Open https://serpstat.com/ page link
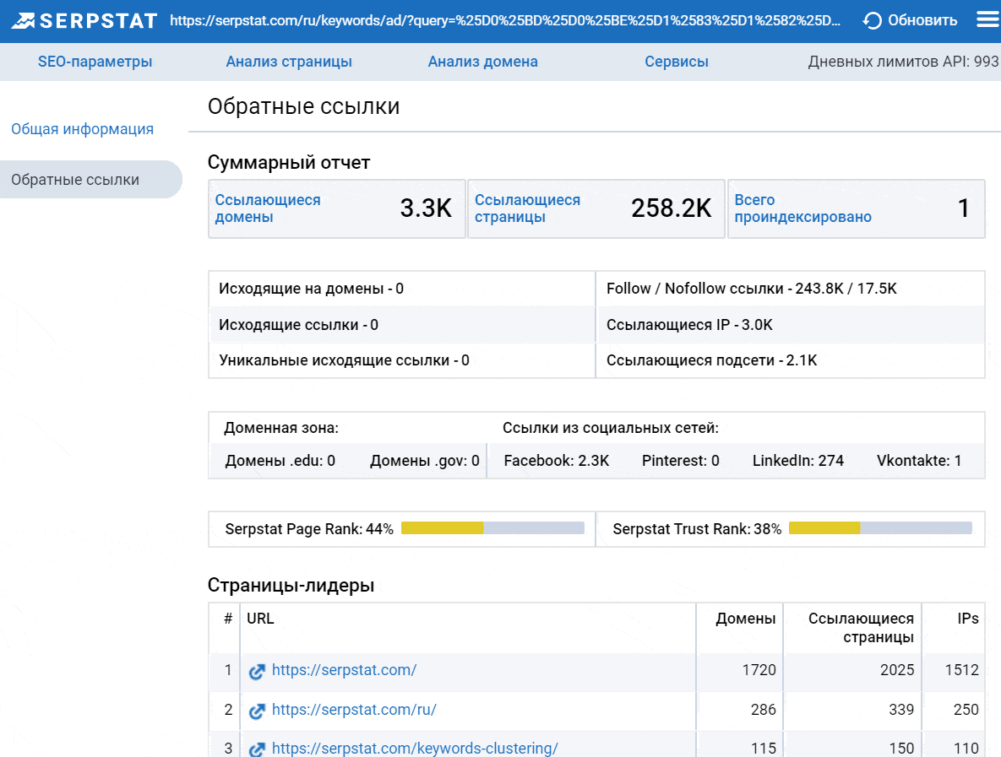This screenshot has height=757, width=1001. tap(344, 670)
